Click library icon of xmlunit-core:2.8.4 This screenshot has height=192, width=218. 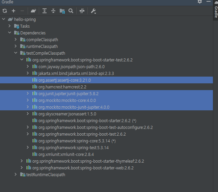point(35,154)
